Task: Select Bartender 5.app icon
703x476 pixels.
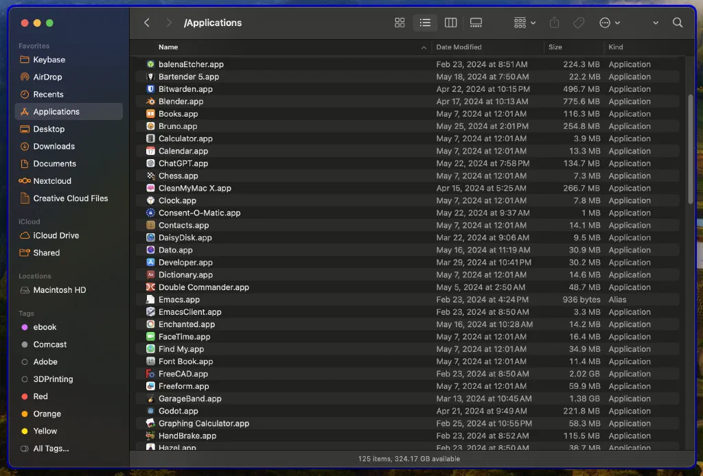Action: click(x=150, y=77)
